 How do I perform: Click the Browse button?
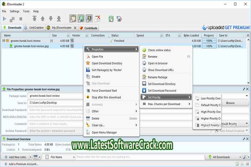[230, 103]
